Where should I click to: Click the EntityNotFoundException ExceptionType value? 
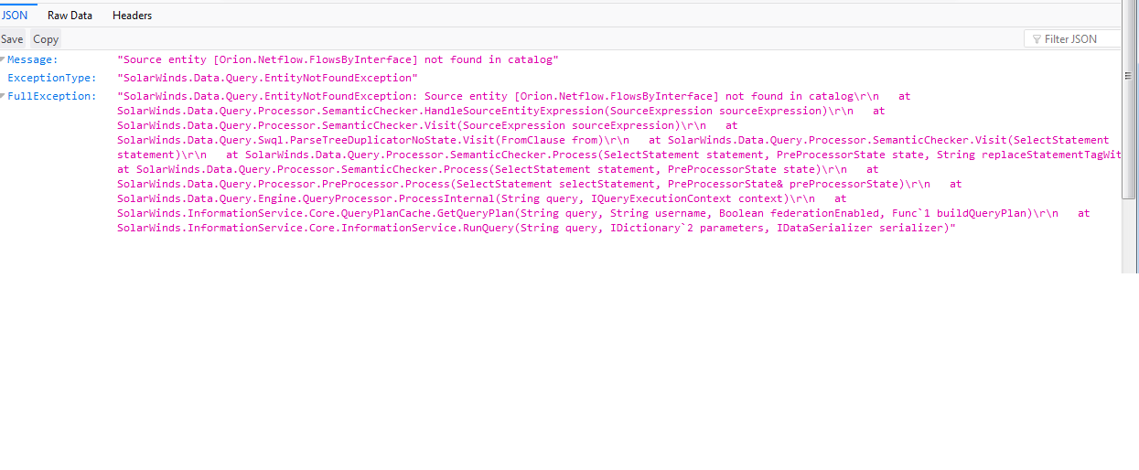(267, 78)
